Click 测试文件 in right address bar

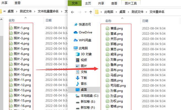pyautogui.click(x=137, y=12)
